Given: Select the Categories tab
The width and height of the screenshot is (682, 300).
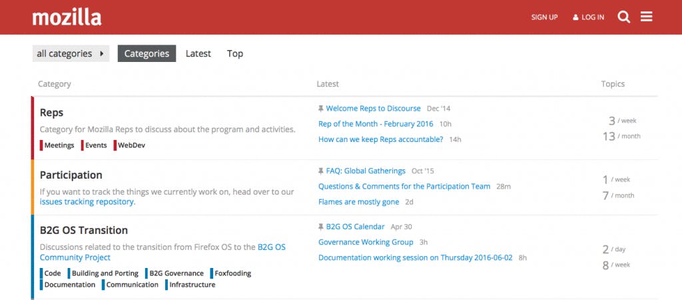Looking at the screenshot, I should [x=147, y=54].
